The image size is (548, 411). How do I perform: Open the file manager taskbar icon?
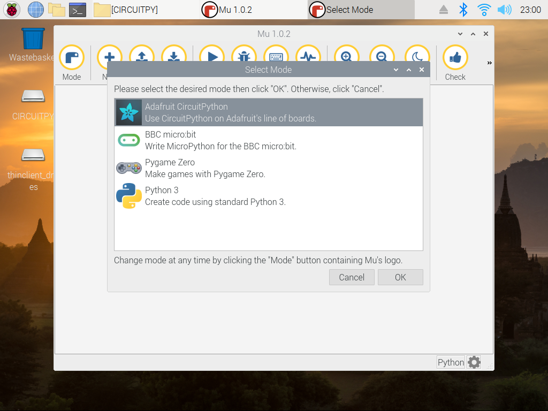[x=57, y=10]
